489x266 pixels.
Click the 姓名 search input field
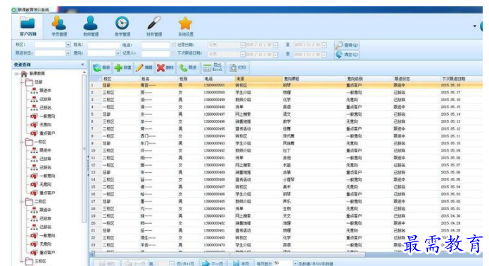coord(103,45)
